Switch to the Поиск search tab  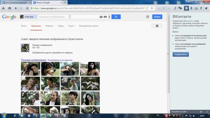[24, 26]
